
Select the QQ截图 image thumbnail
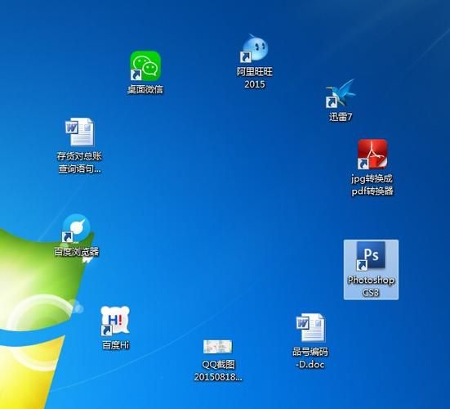tap(217, 347)
